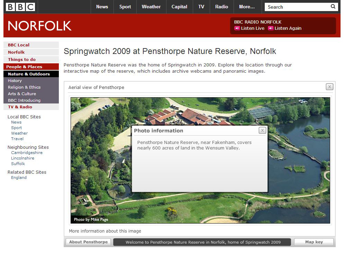344x254 pixels.
Task: Click More information about this image
Action: click(105, 231)
